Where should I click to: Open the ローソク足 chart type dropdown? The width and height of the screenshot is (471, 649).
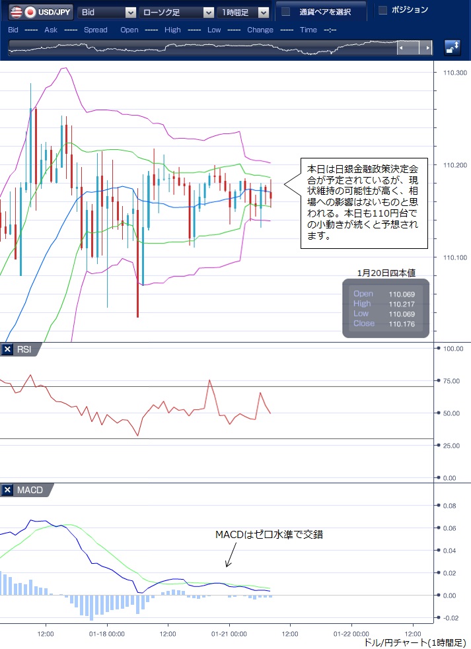tap(208, 13)
